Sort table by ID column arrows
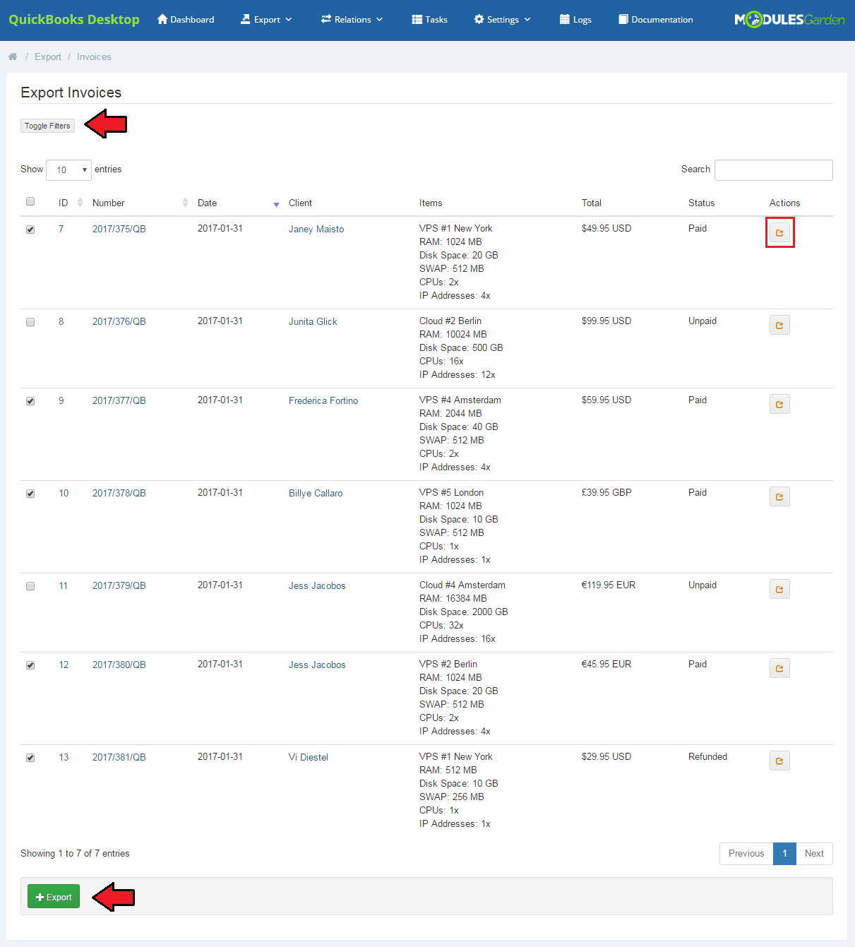This screenshot has height=947, width=855. [80, 203]
